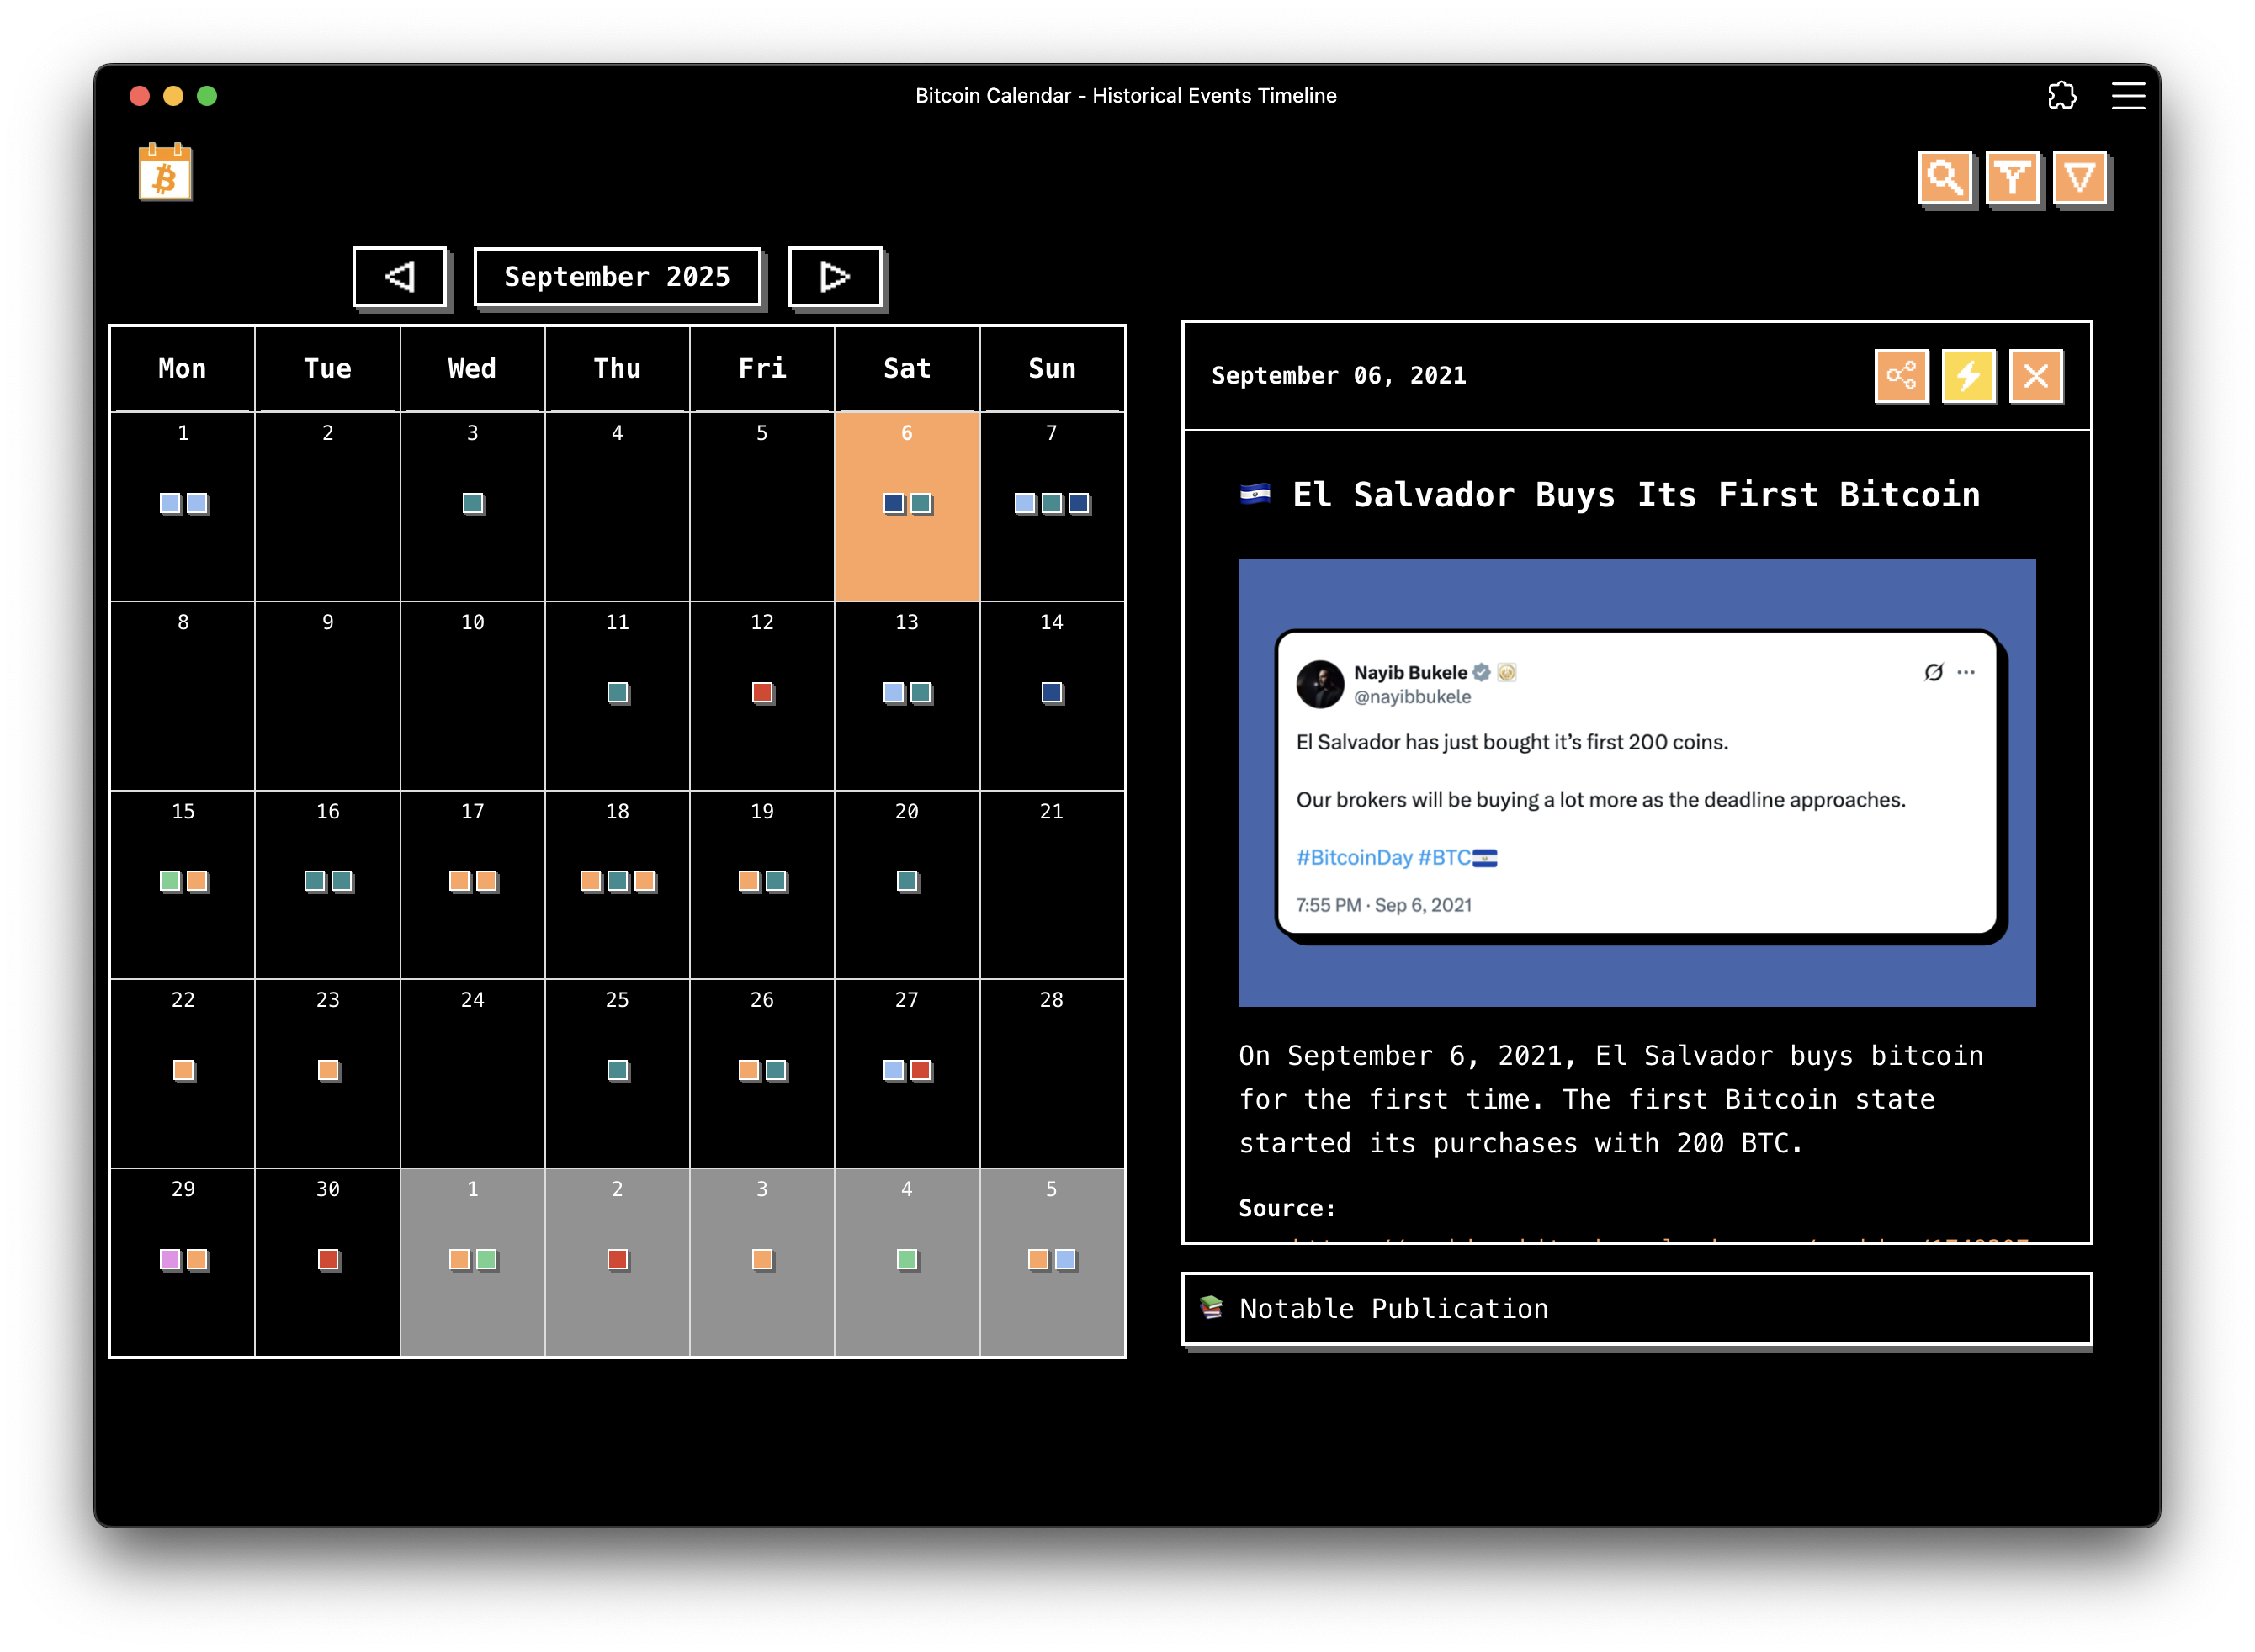Click the Sun column header
Image resolution: width=2255 pixels, height=1652 pixels.
(1052, 368)
